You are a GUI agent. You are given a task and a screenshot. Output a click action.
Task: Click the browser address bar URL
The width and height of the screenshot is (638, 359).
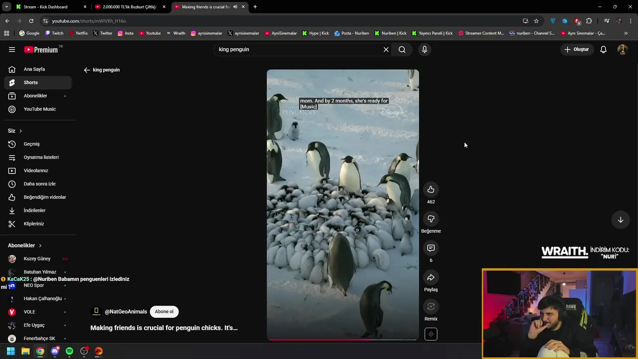[x=89, y=21]
